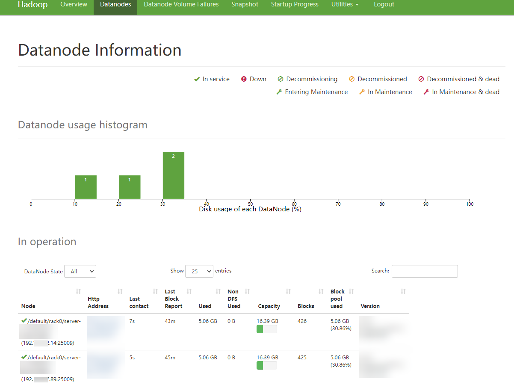Click the In service checkmark legend icon
The height and width of the screenshot is (385, 514).
(x=197, y=79)
